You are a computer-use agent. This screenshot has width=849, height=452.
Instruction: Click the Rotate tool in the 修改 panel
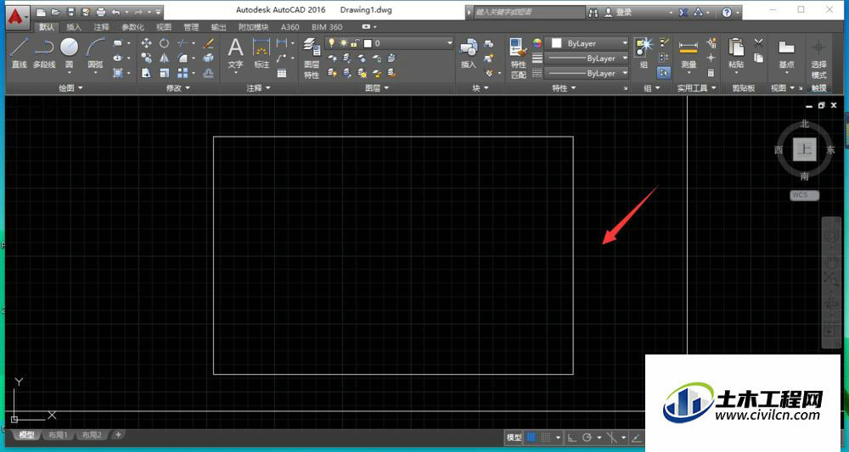164,43
